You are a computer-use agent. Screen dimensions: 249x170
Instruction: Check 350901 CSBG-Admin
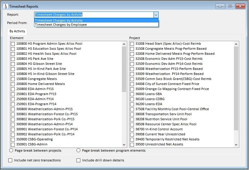[x=13, y=145]
